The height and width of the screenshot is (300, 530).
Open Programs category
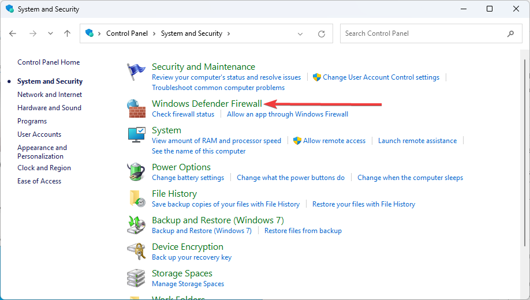[x=32, y=121]
